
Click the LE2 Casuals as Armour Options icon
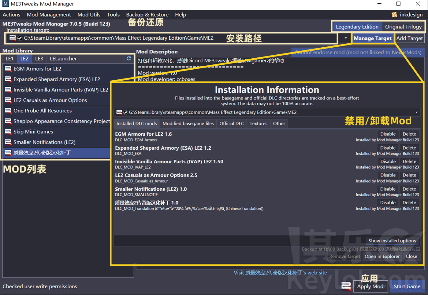8,100
